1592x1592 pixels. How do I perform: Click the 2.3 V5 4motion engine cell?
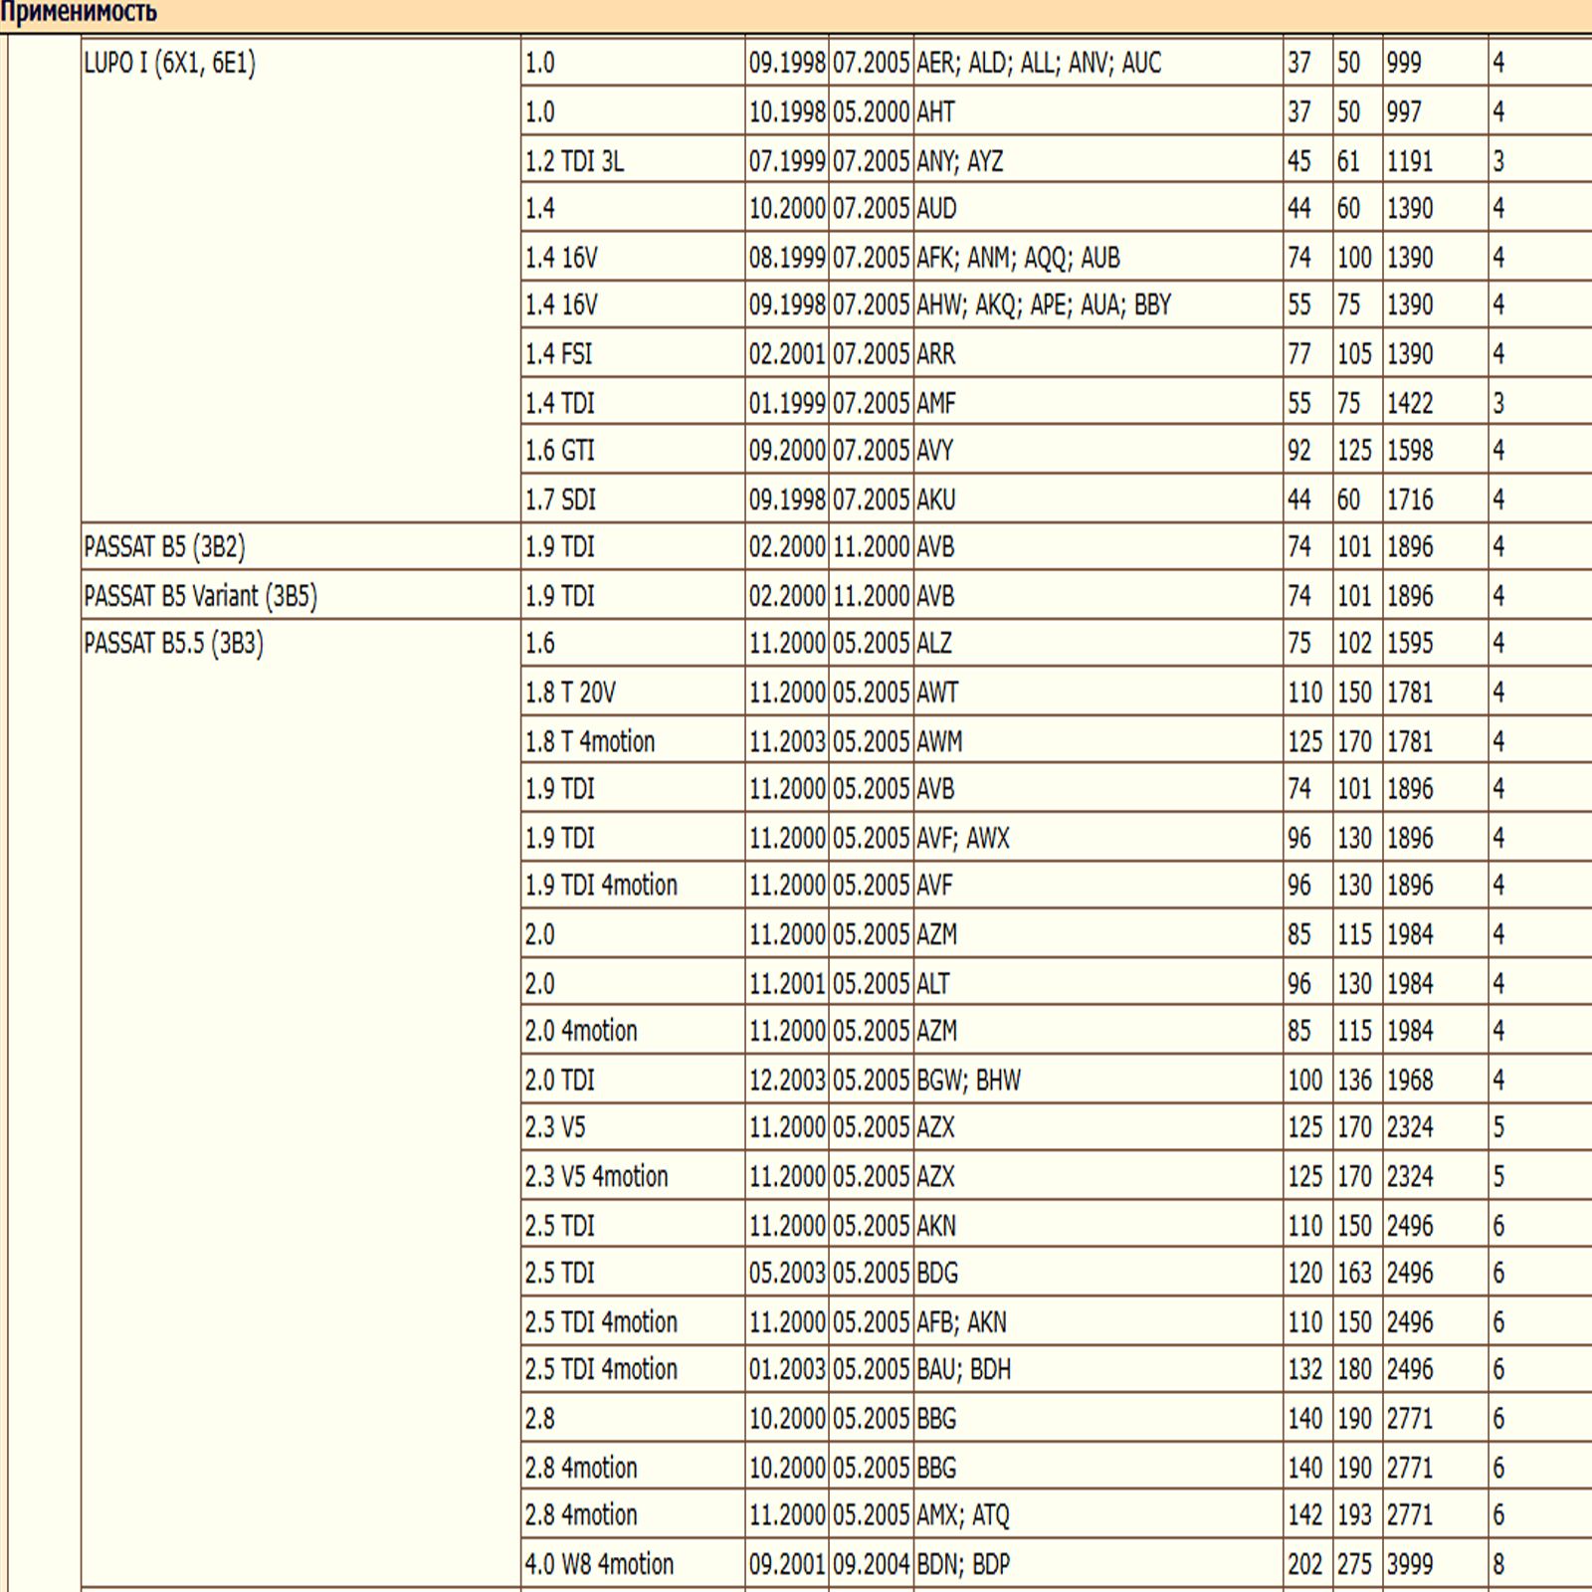[633, 1176]
